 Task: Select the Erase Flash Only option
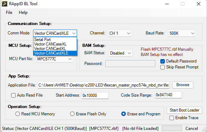pyautogui.click(x=72, y=114)
